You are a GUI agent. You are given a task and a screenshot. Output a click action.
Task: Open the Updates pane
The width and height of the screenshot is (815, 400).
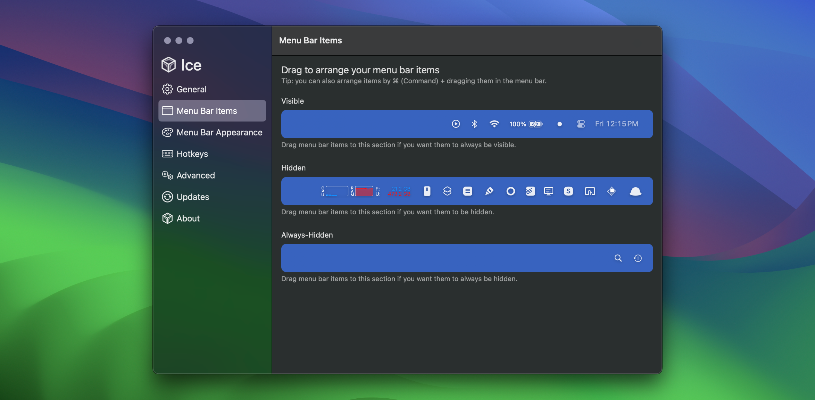coord(192,197)
